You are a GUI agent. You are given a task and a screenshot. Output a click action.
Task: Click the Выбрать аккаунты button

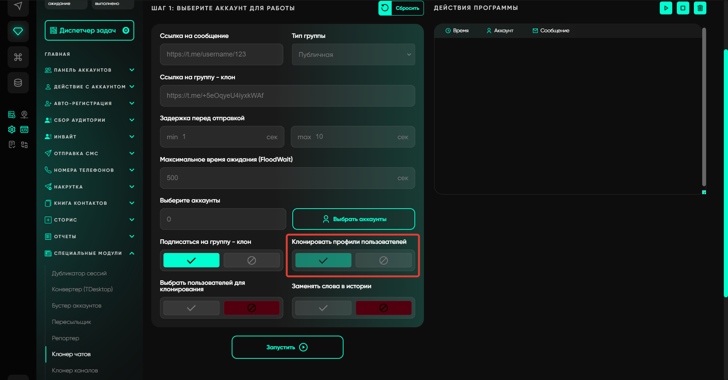(353, 219)
